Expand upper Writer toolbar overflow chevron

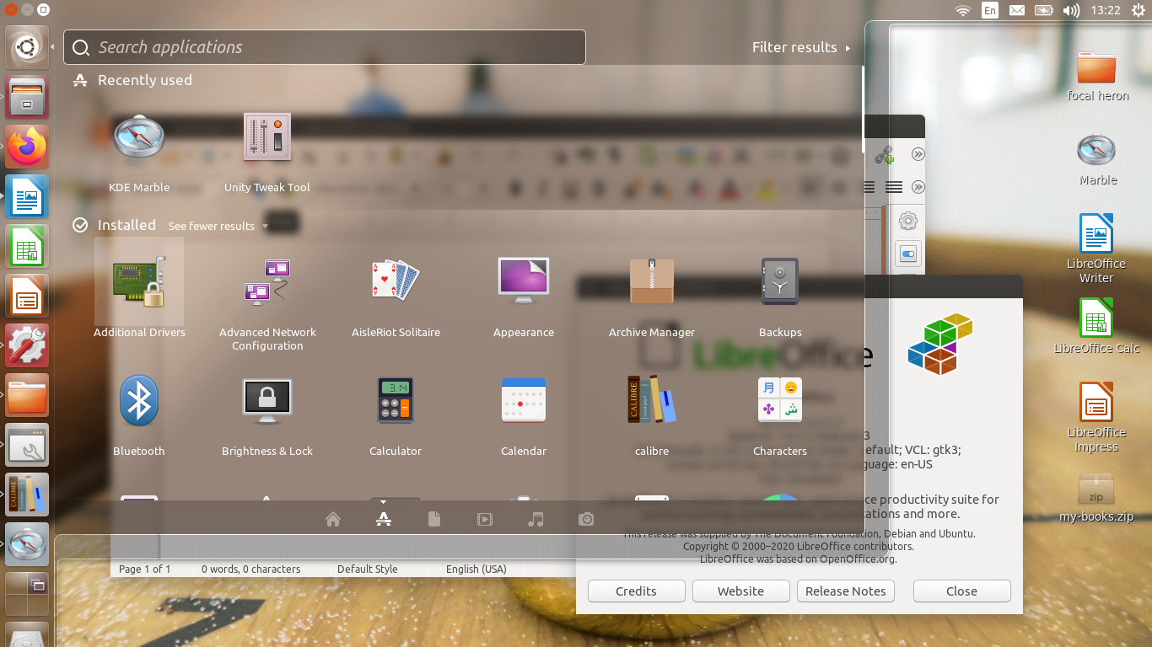click(x=918, y=154)
